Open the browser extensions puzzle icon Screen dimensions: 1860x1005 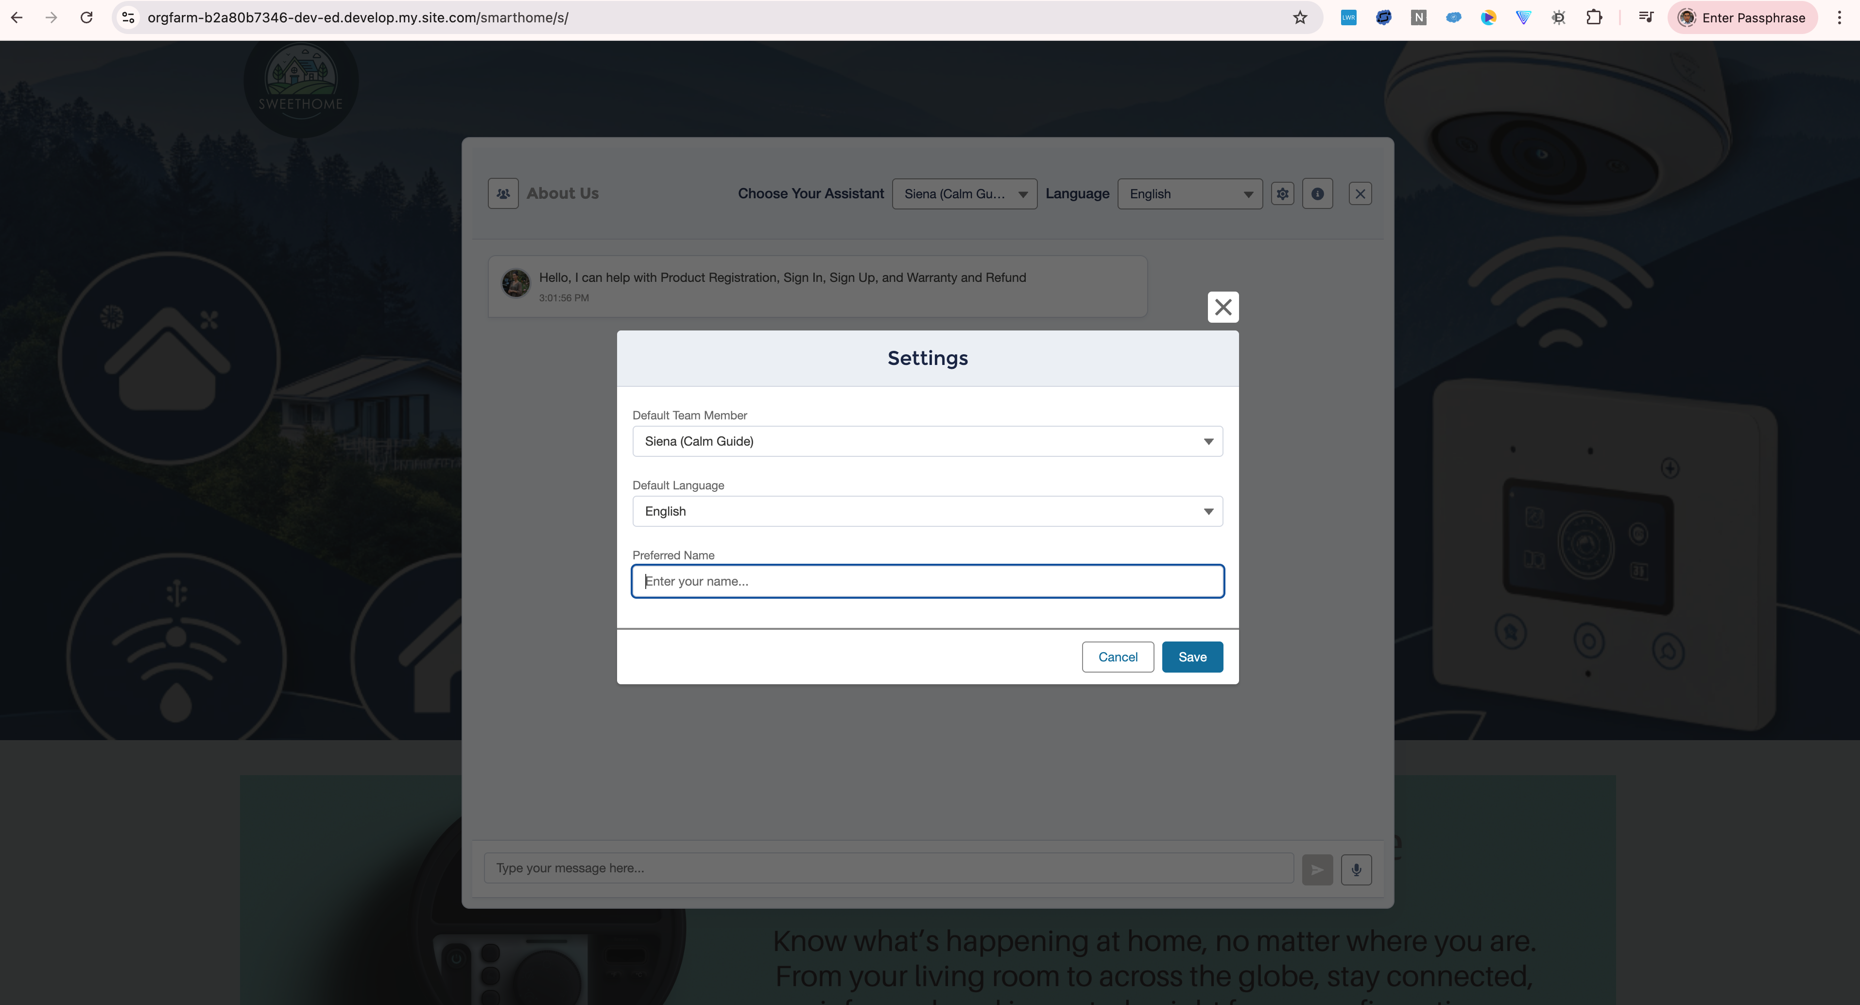(x=1594, y=17)
